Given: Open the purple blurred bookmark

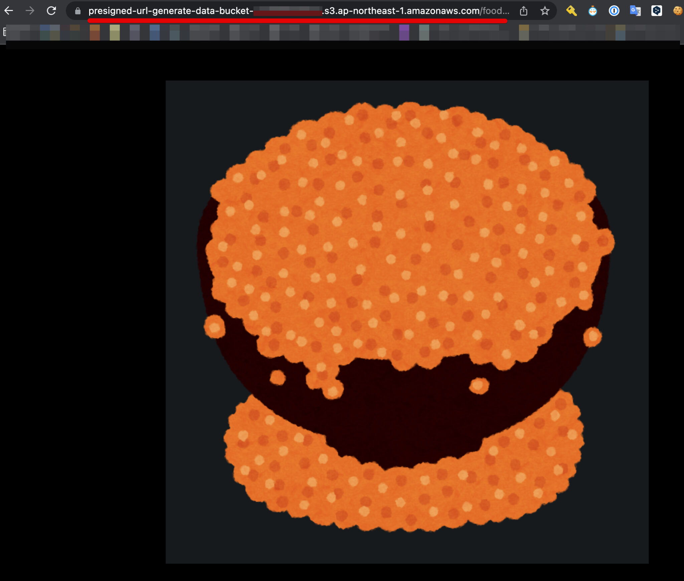Looking at the screenshot, I should 404,32.
